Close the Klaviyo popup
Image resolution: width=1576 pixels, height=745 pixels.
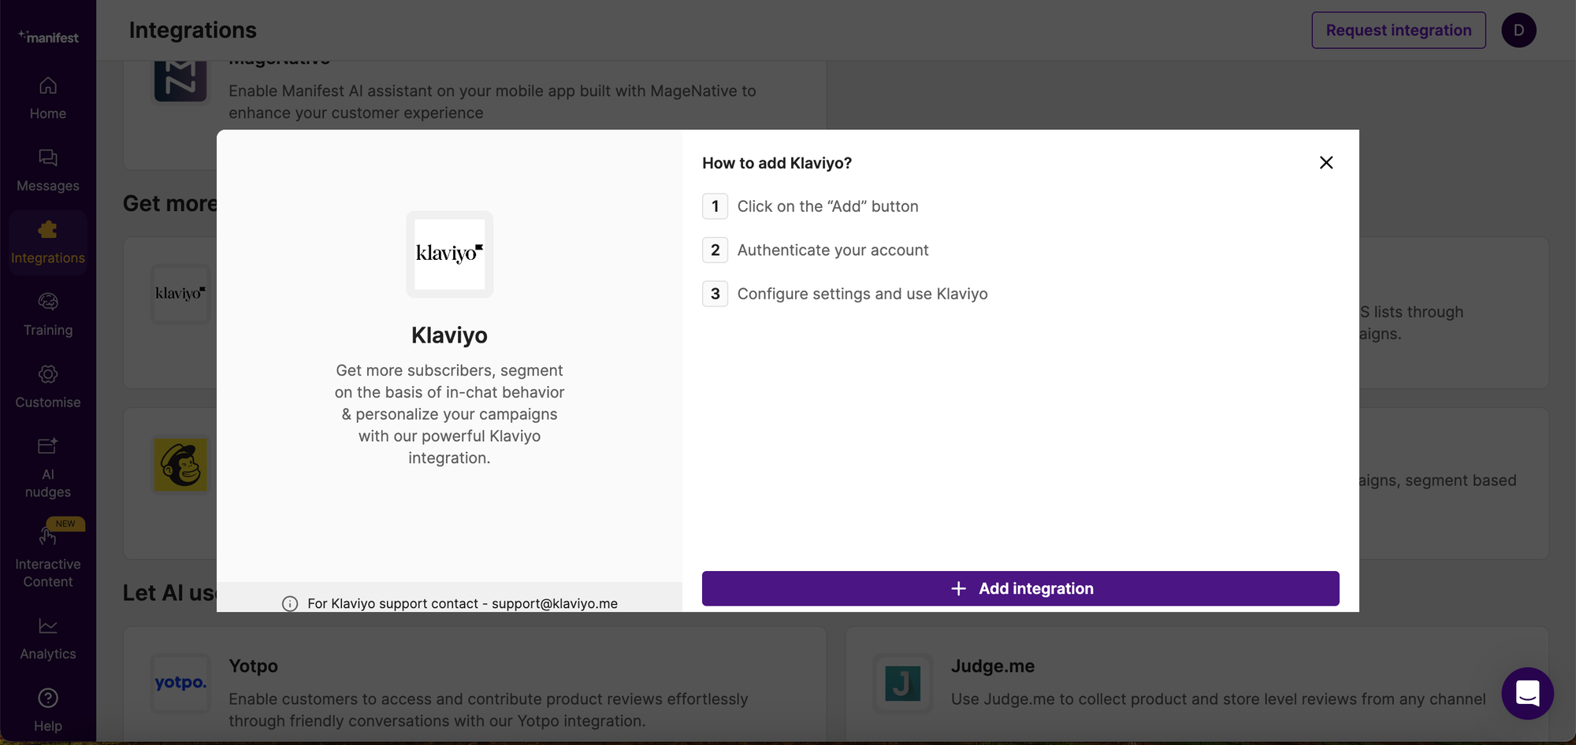[1326, 162]
